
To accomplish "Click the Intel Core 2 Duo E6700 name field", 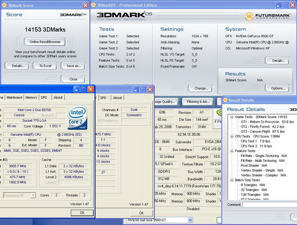I will click(34, 110).
